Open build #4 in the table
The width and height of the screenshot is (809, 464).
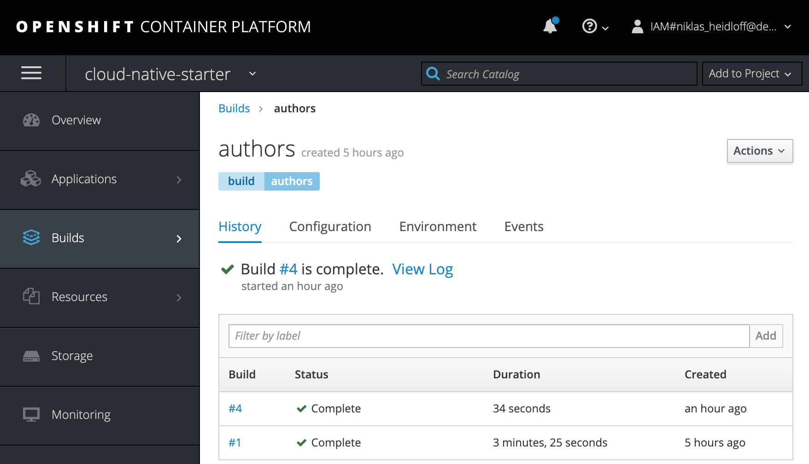[x=235, y=409]
